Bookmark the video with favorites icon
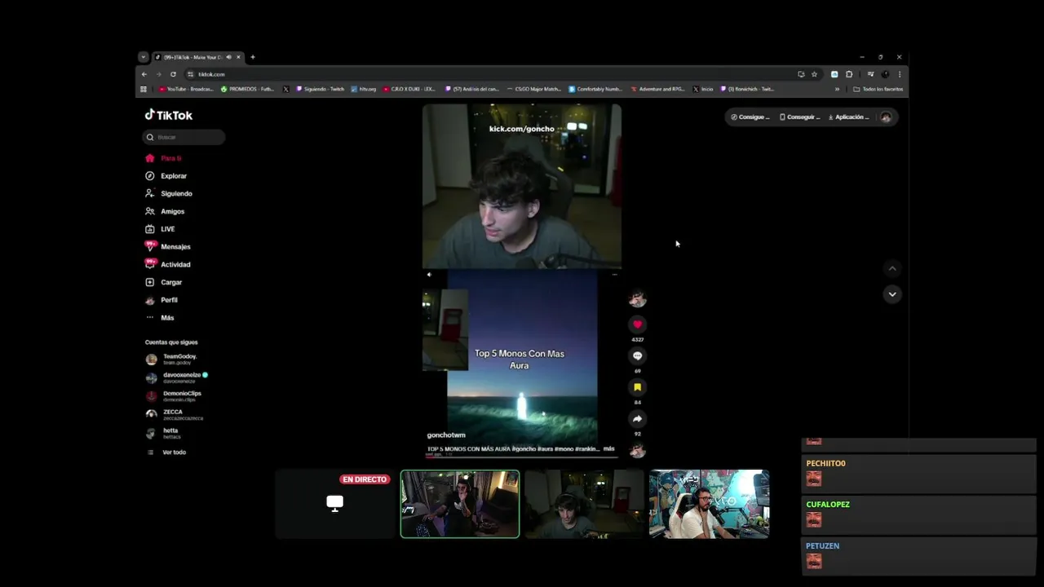The image size is (1044, 587). click(x=638, y=387)
